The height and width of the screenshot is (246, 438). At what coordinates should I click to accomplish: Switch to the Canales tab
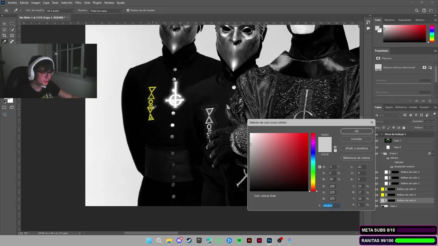pyautogui.click(x=413, y=107)
